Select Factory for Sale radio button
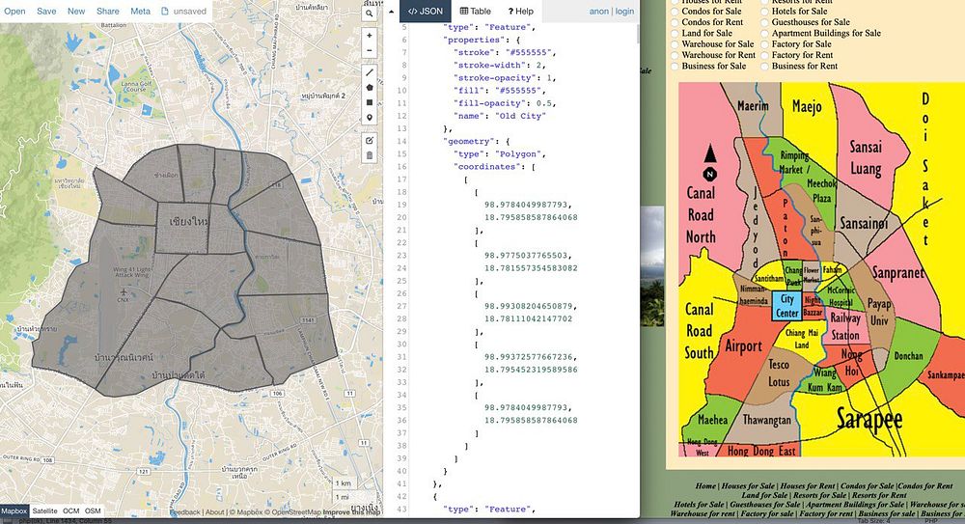This screenshot has height=524, width=965. point(764,44)
